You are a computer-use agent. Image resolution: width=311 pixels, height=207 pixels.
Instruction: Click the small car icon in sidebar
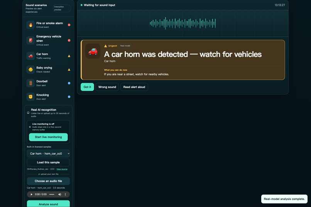click(x=30, y=56)
